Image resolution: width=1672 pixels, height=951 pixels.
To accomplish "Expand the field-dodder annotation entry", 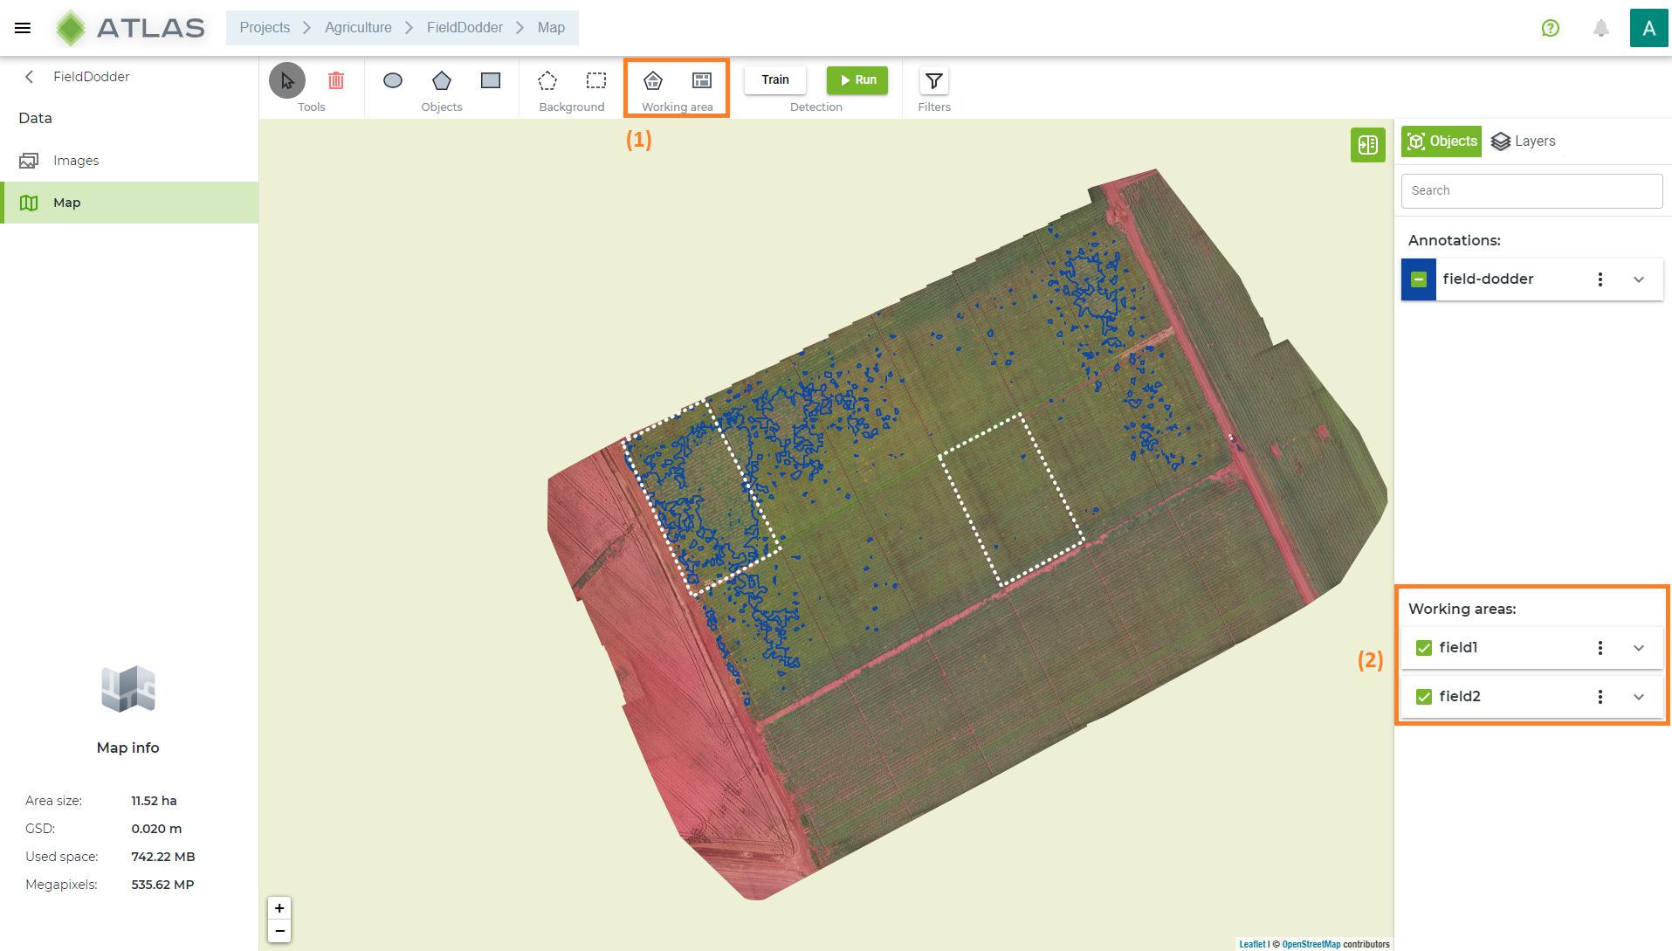I will click(x=1639, y=279).
